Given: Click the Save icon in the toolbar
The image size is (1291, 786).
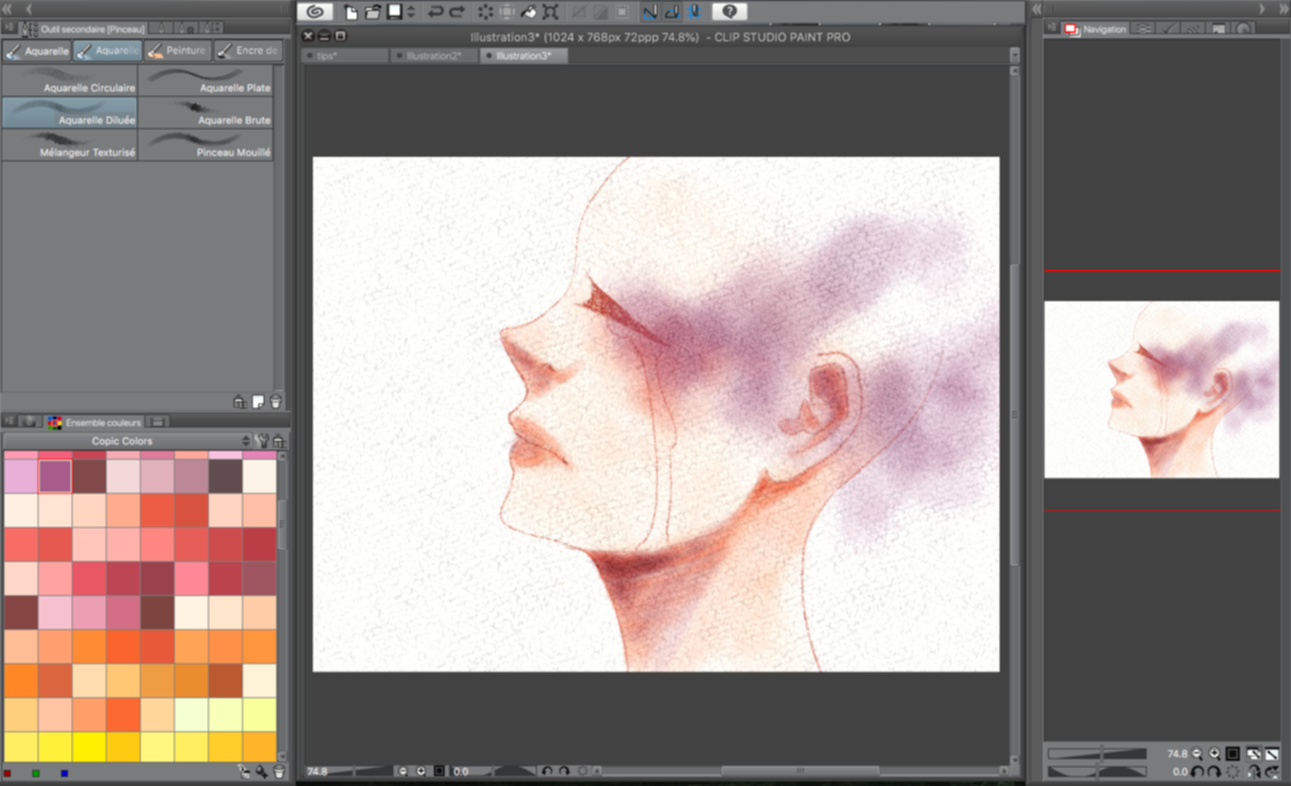Looking at the screenshot, I should click(394, 12).
